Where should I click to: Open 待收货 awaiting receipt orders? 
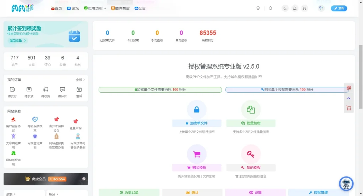[x=46, y=92]
